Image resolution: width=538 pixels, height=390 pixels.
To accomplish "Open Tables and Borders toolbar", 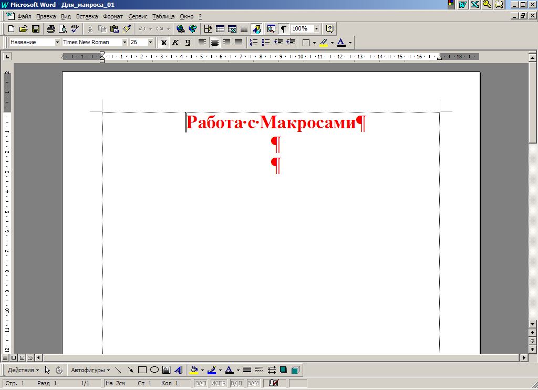I will (208, 29).
